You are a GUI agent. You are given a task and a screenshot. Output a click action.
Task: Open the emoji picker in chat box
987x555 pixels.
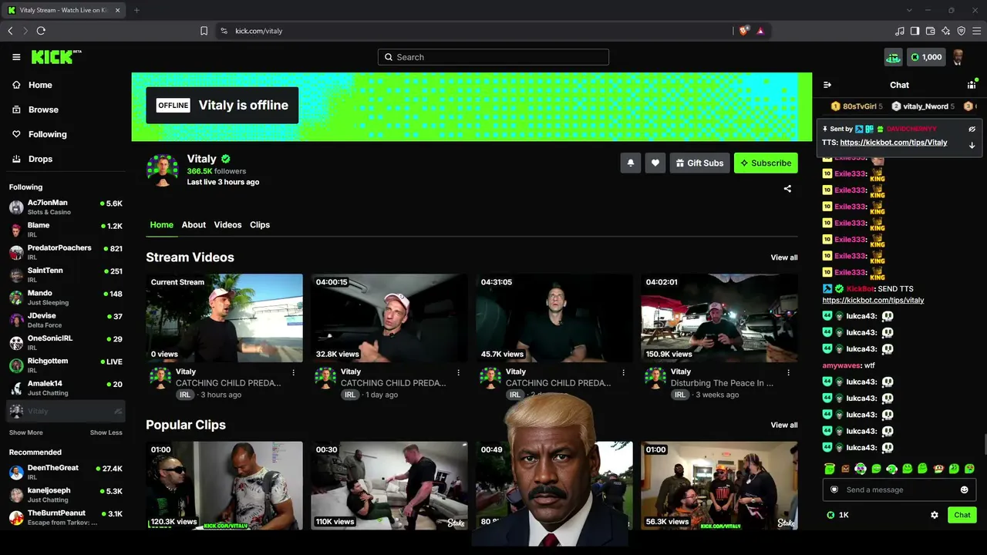click(x=964, y=489)
